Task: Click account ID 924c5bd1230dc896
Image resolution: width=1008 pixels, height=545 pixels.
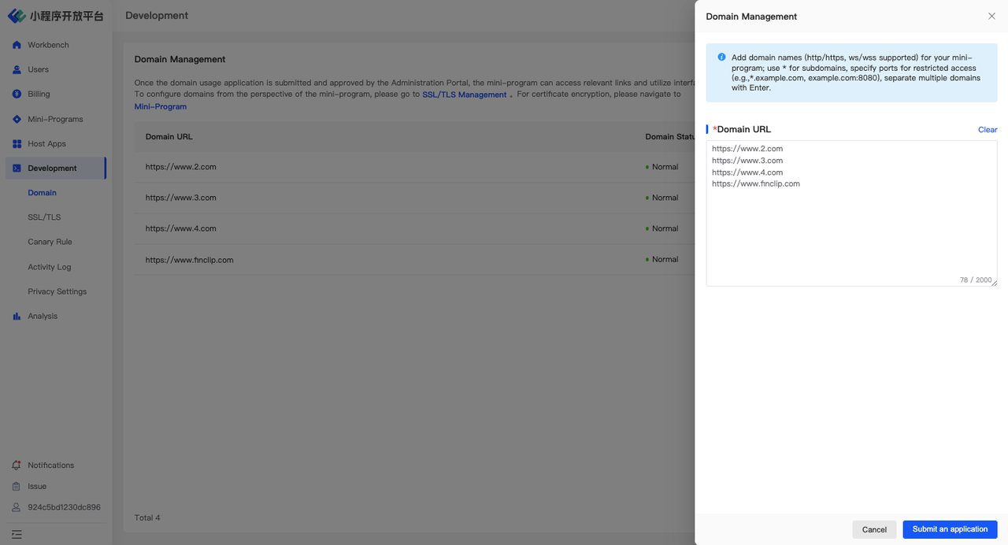Action: (64, 507)
